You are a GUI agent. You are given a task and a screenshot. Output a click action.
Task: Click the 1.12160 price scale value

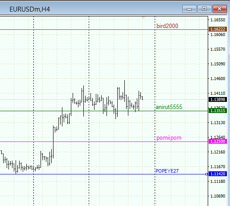click(x=218, y=152)
